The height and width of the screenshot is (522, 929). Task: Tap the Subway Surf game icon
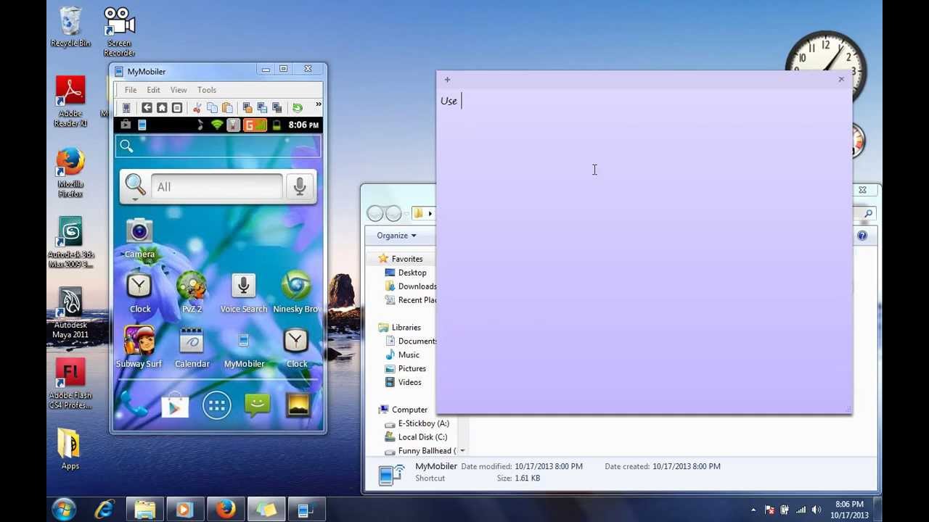139,347
